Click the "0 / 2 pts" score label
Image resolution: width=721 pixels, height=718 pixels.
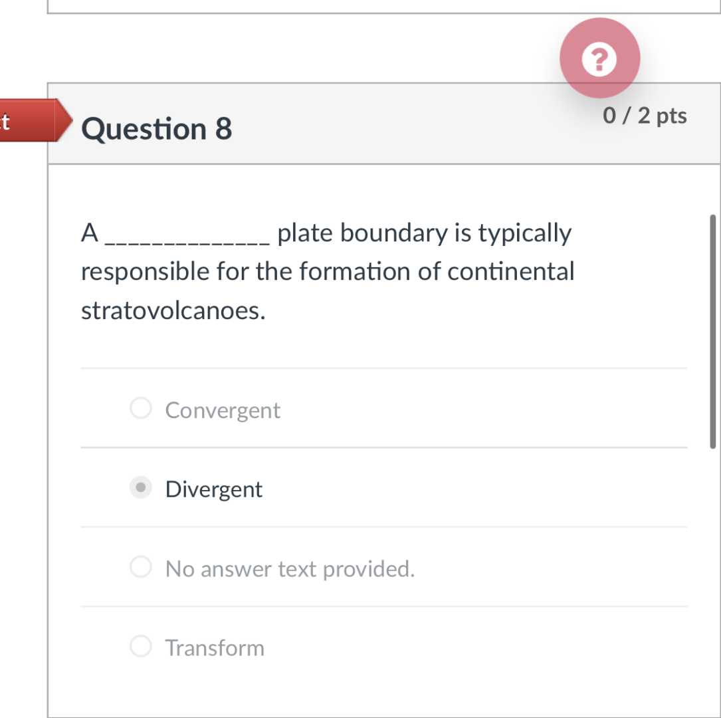tap(645, 115)
